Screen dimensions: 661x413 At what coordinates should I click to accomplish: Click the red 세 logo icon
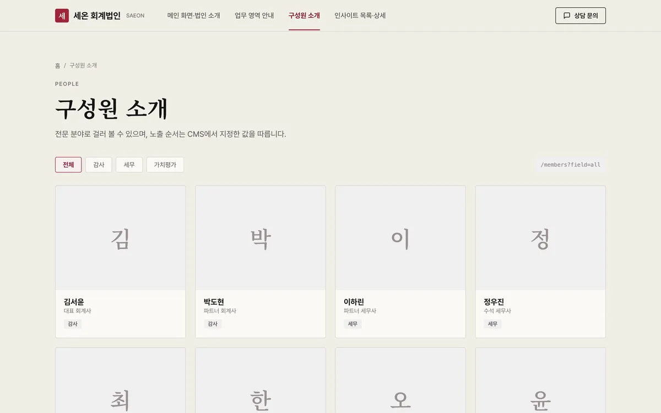click(62, 15)
